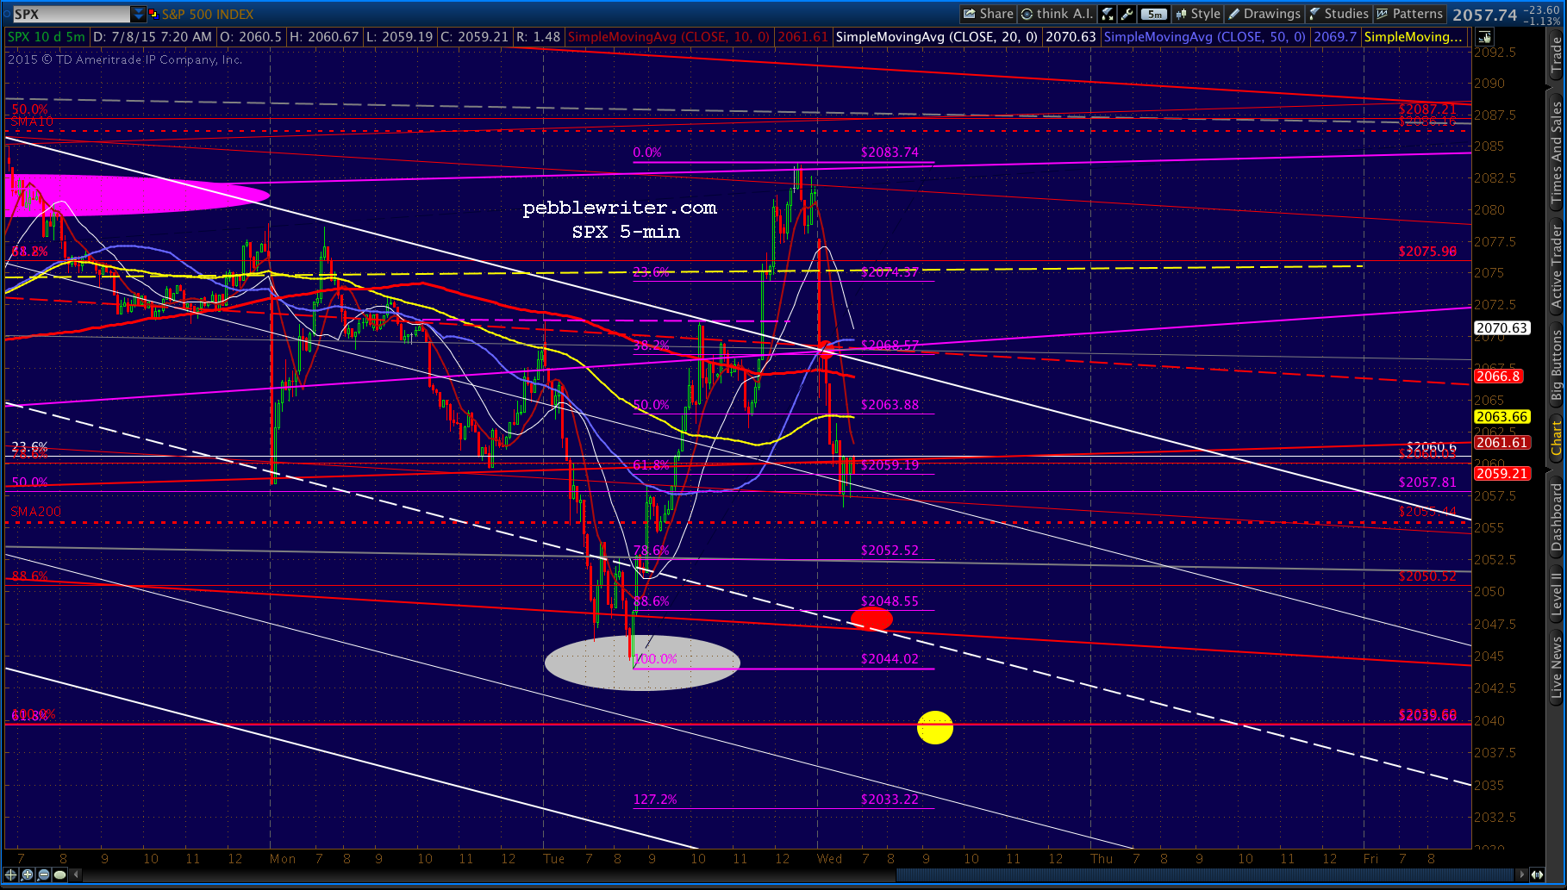Toggle the color link icon beside the SPX symbol
The width and height of the screenshot is (1567, 890).
click(x=153, y=14)
